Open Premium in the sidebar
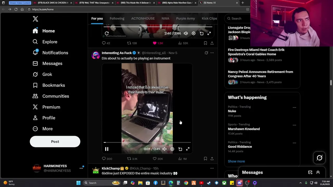Image resolution: width=333 pixels, height=187 pixels. click(x=46, y=107)
